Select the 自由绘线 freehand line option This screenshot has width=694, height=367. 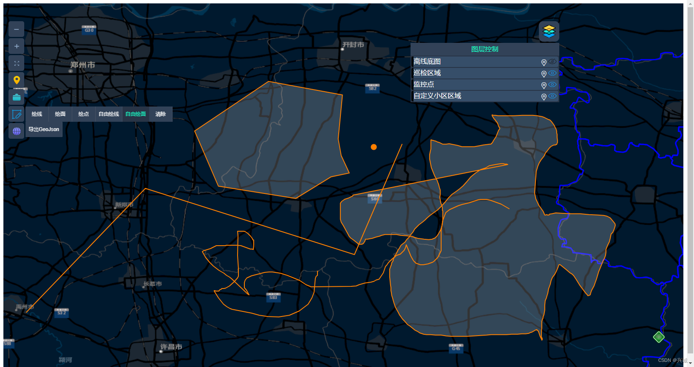pyautogui.click(x=109, y=114)
